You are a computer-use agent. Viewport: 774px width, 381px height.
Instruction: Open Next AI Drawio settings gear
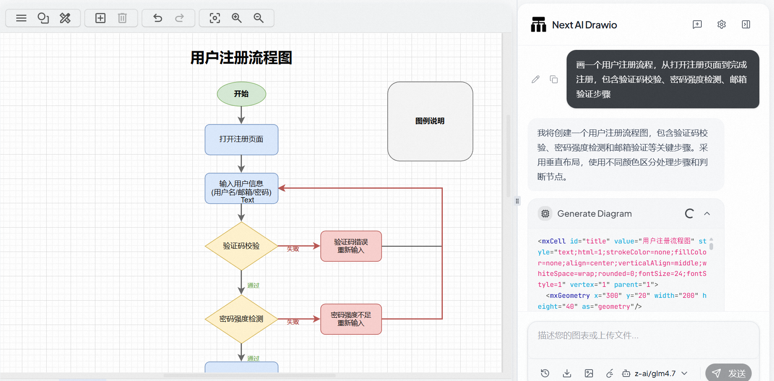(x=721, y=25)
